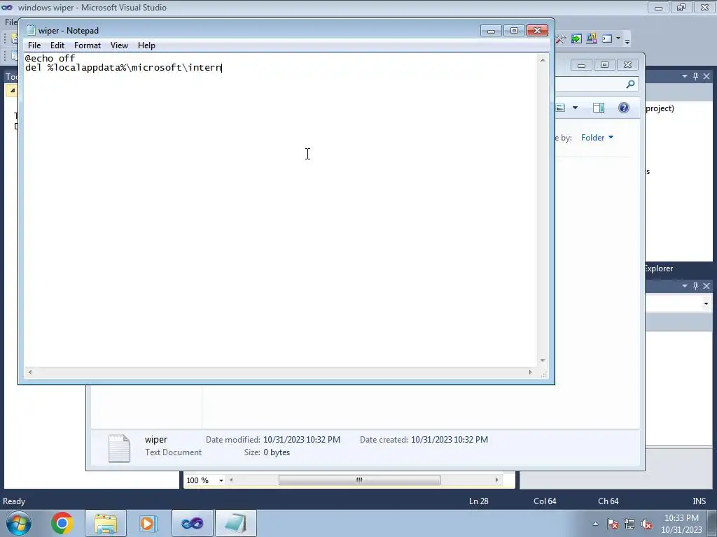
Task: Show hidden system tray icons
Action: tap(595, 524)
